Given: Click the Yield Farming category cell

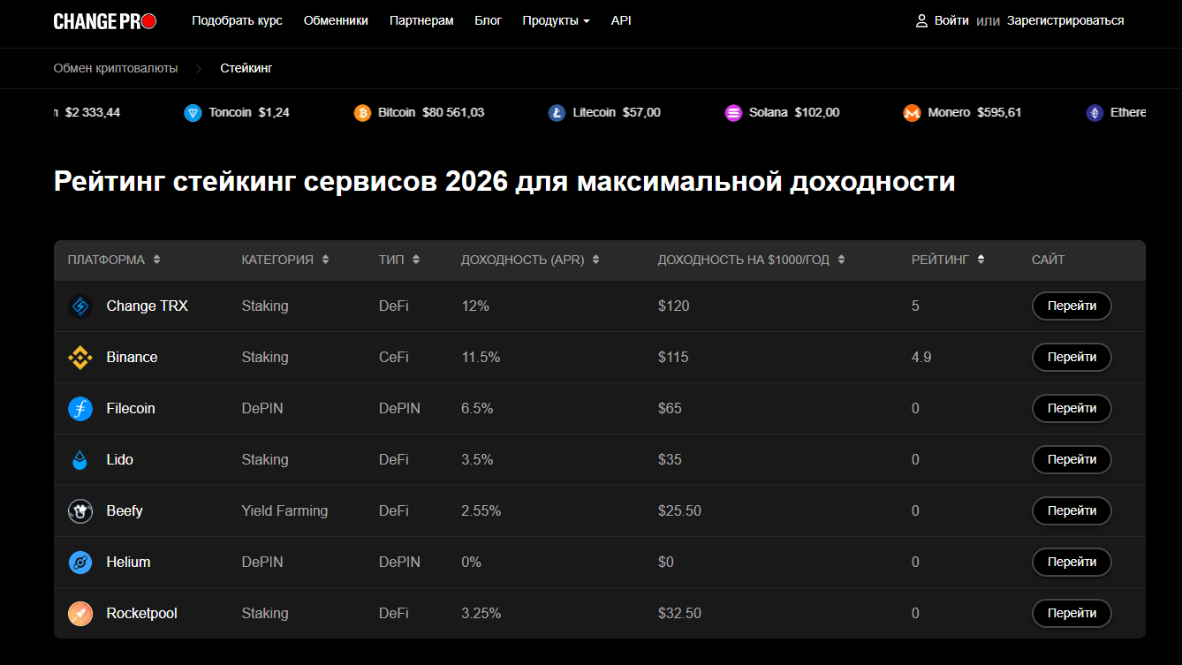Looking at the screenshot, I should 284,511.
